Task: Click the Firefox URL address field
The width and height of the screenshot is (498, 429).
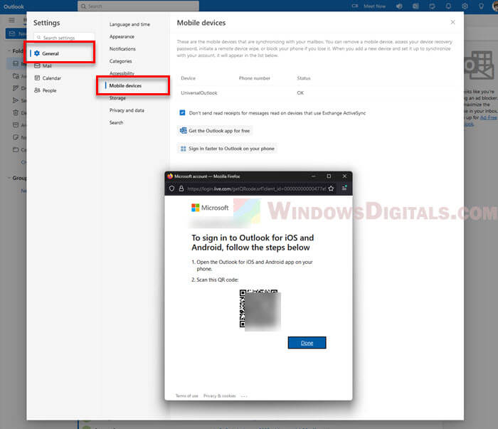Action: click(256, 189)
